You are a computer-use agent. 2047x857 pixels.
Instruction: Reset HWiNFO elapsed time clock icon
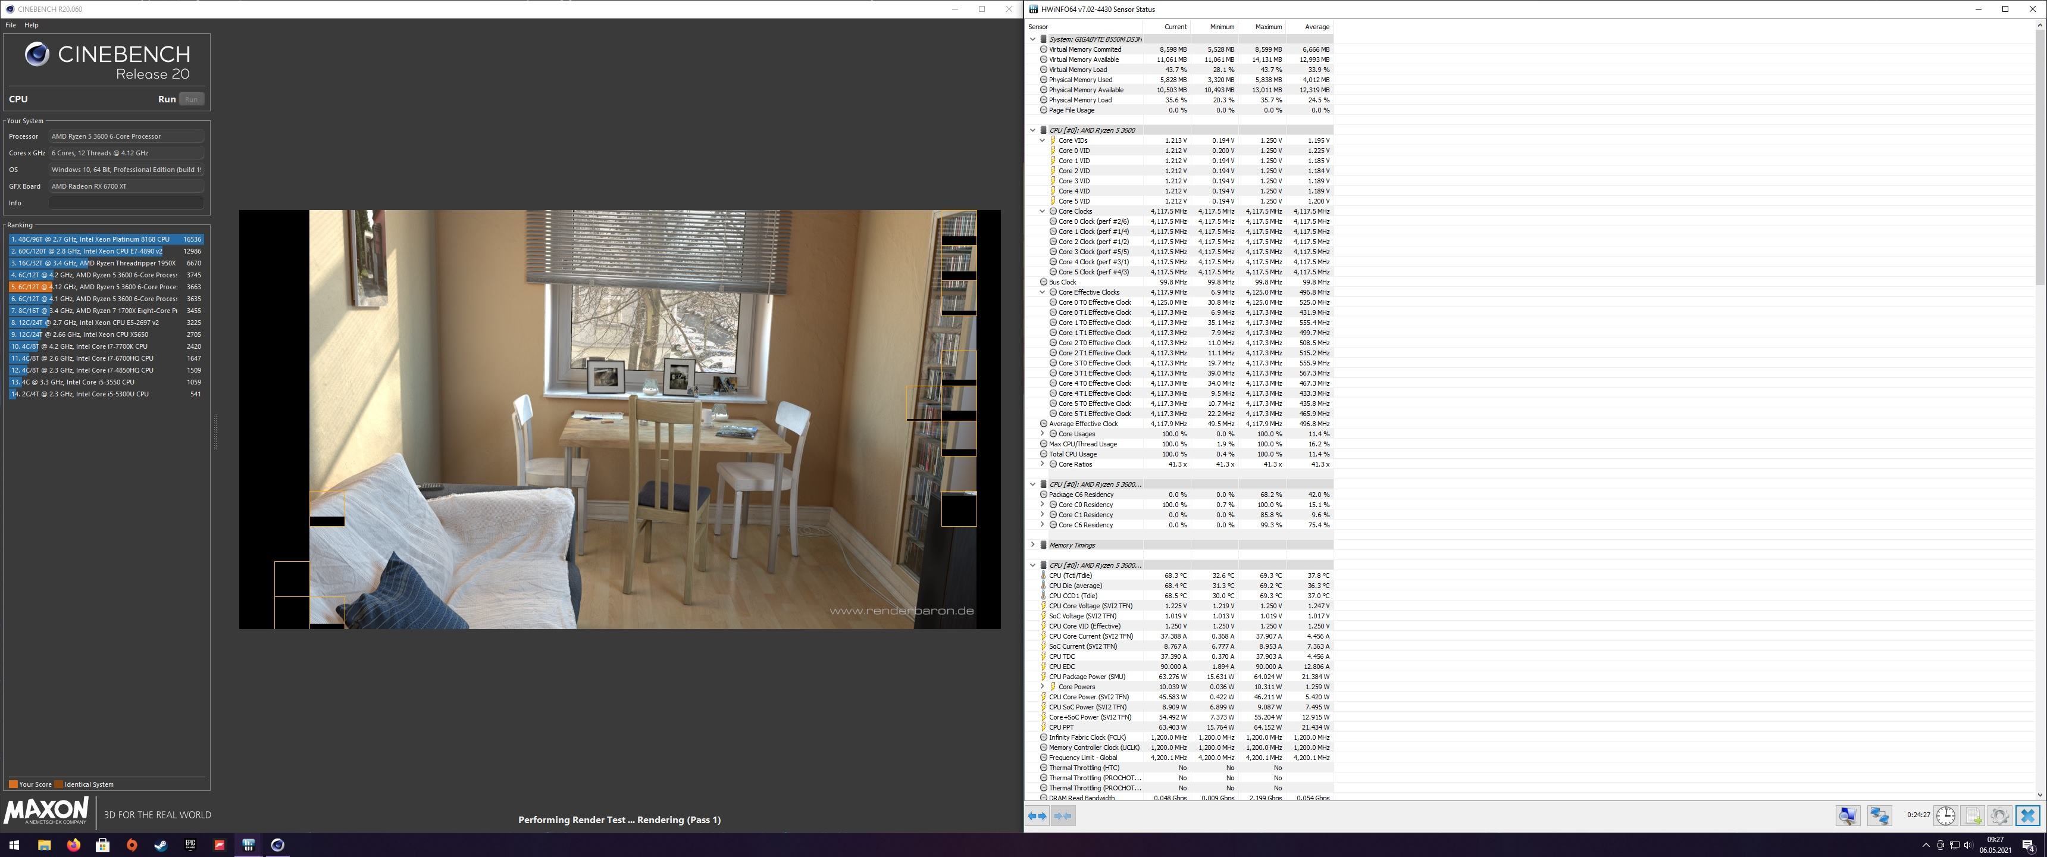tap(1946, 816)
